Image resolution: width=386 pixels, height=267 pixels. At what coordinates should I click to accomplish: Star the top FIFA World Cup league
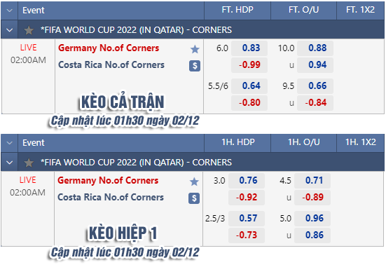click(29, 30)
